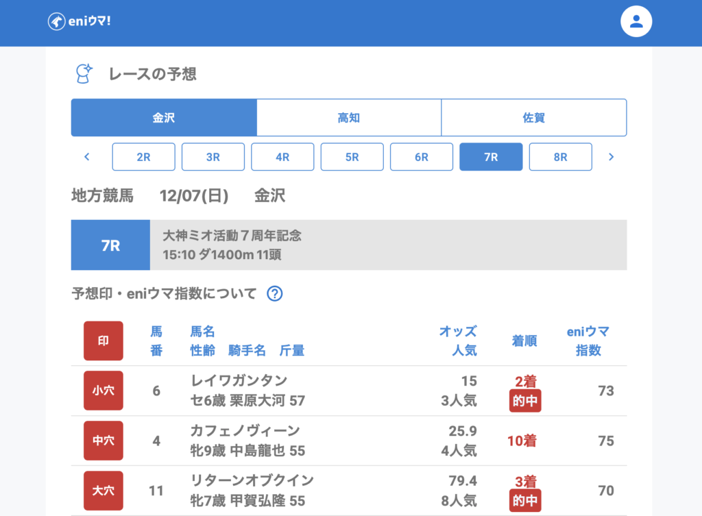The width and height of the screenshot is (702, 516).
Task: Click the race prediction head icon
Action: pos(83,73)
